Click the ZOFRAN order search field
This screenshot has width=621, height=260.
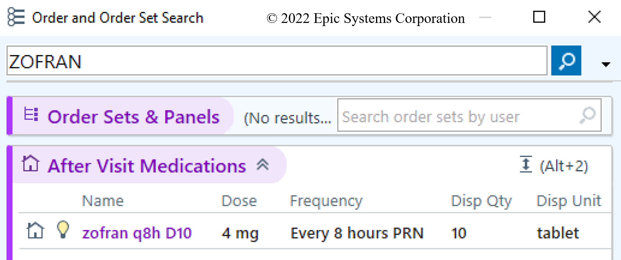coord(277,61)
